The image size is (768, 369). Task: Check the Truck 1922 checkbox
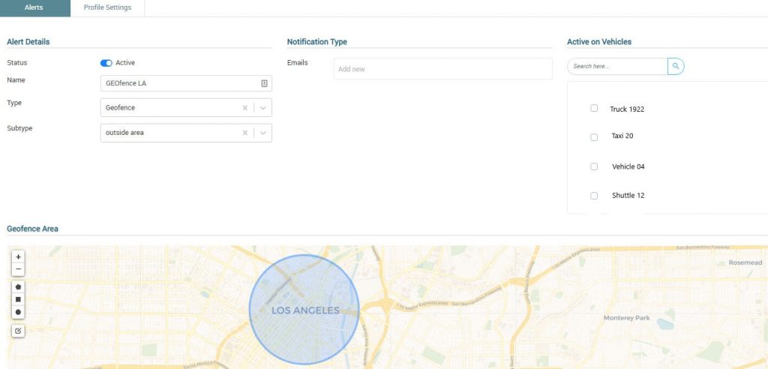pyautogui.click(x=594, y=109)
